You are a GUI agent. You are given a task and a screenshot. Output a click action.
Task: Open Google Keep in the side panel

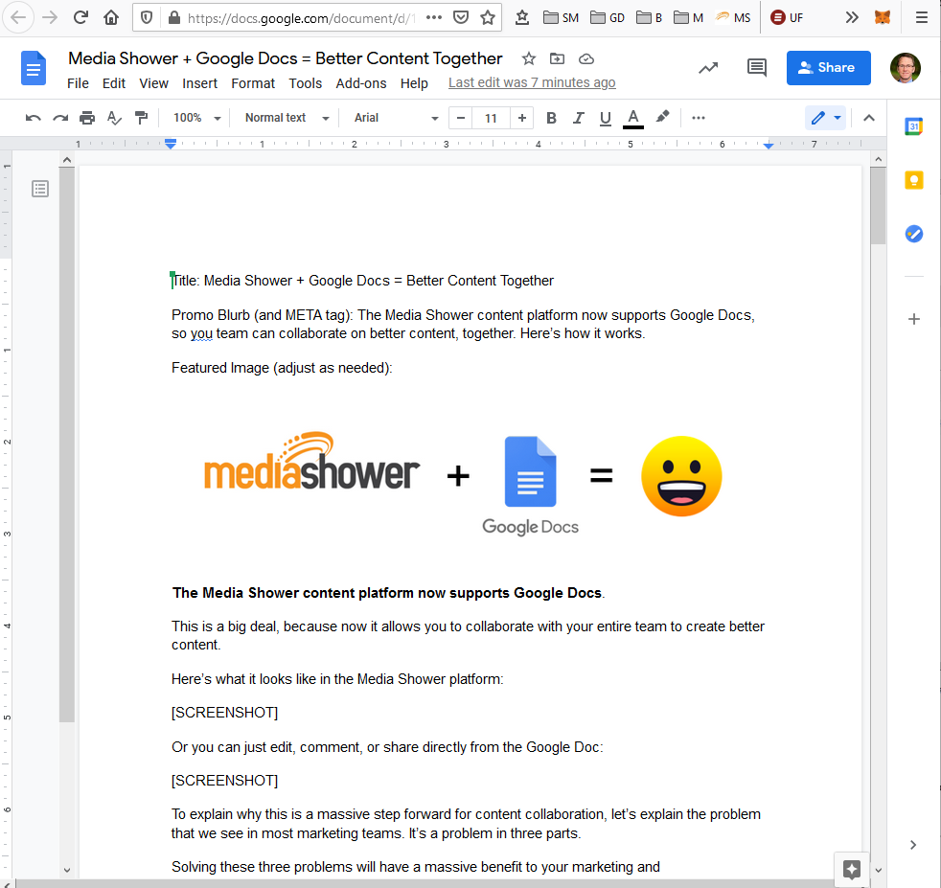point(913,180)
